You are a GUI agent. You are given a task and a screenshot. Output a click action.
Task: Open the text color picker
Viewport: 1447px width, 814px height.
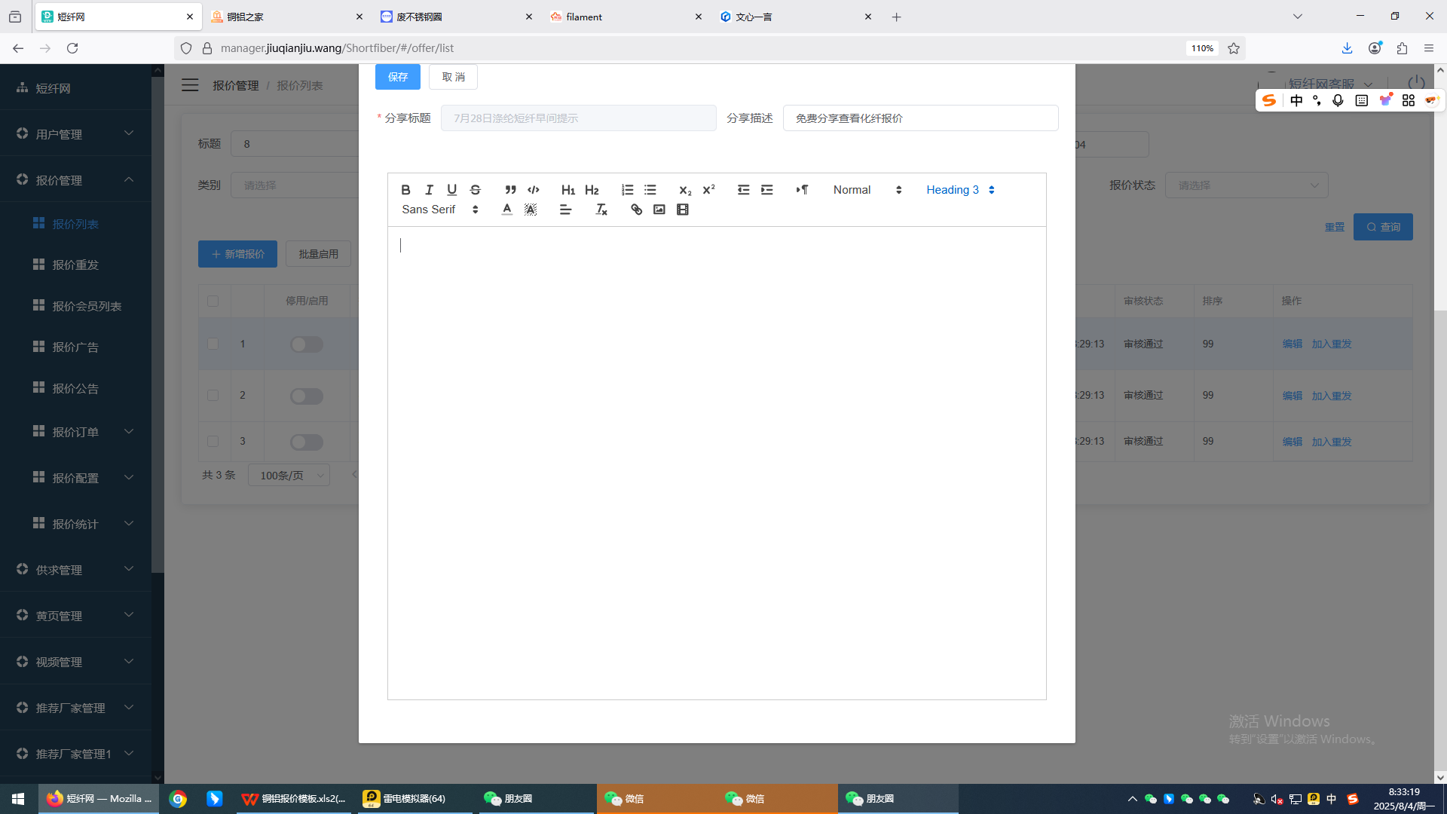[507, 210]
